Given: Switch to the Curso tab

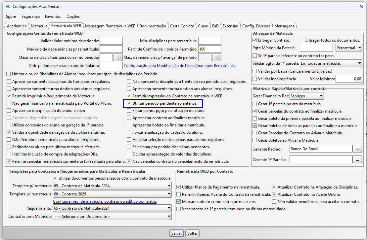Looking at the screenshot, I should click(203, 26).
